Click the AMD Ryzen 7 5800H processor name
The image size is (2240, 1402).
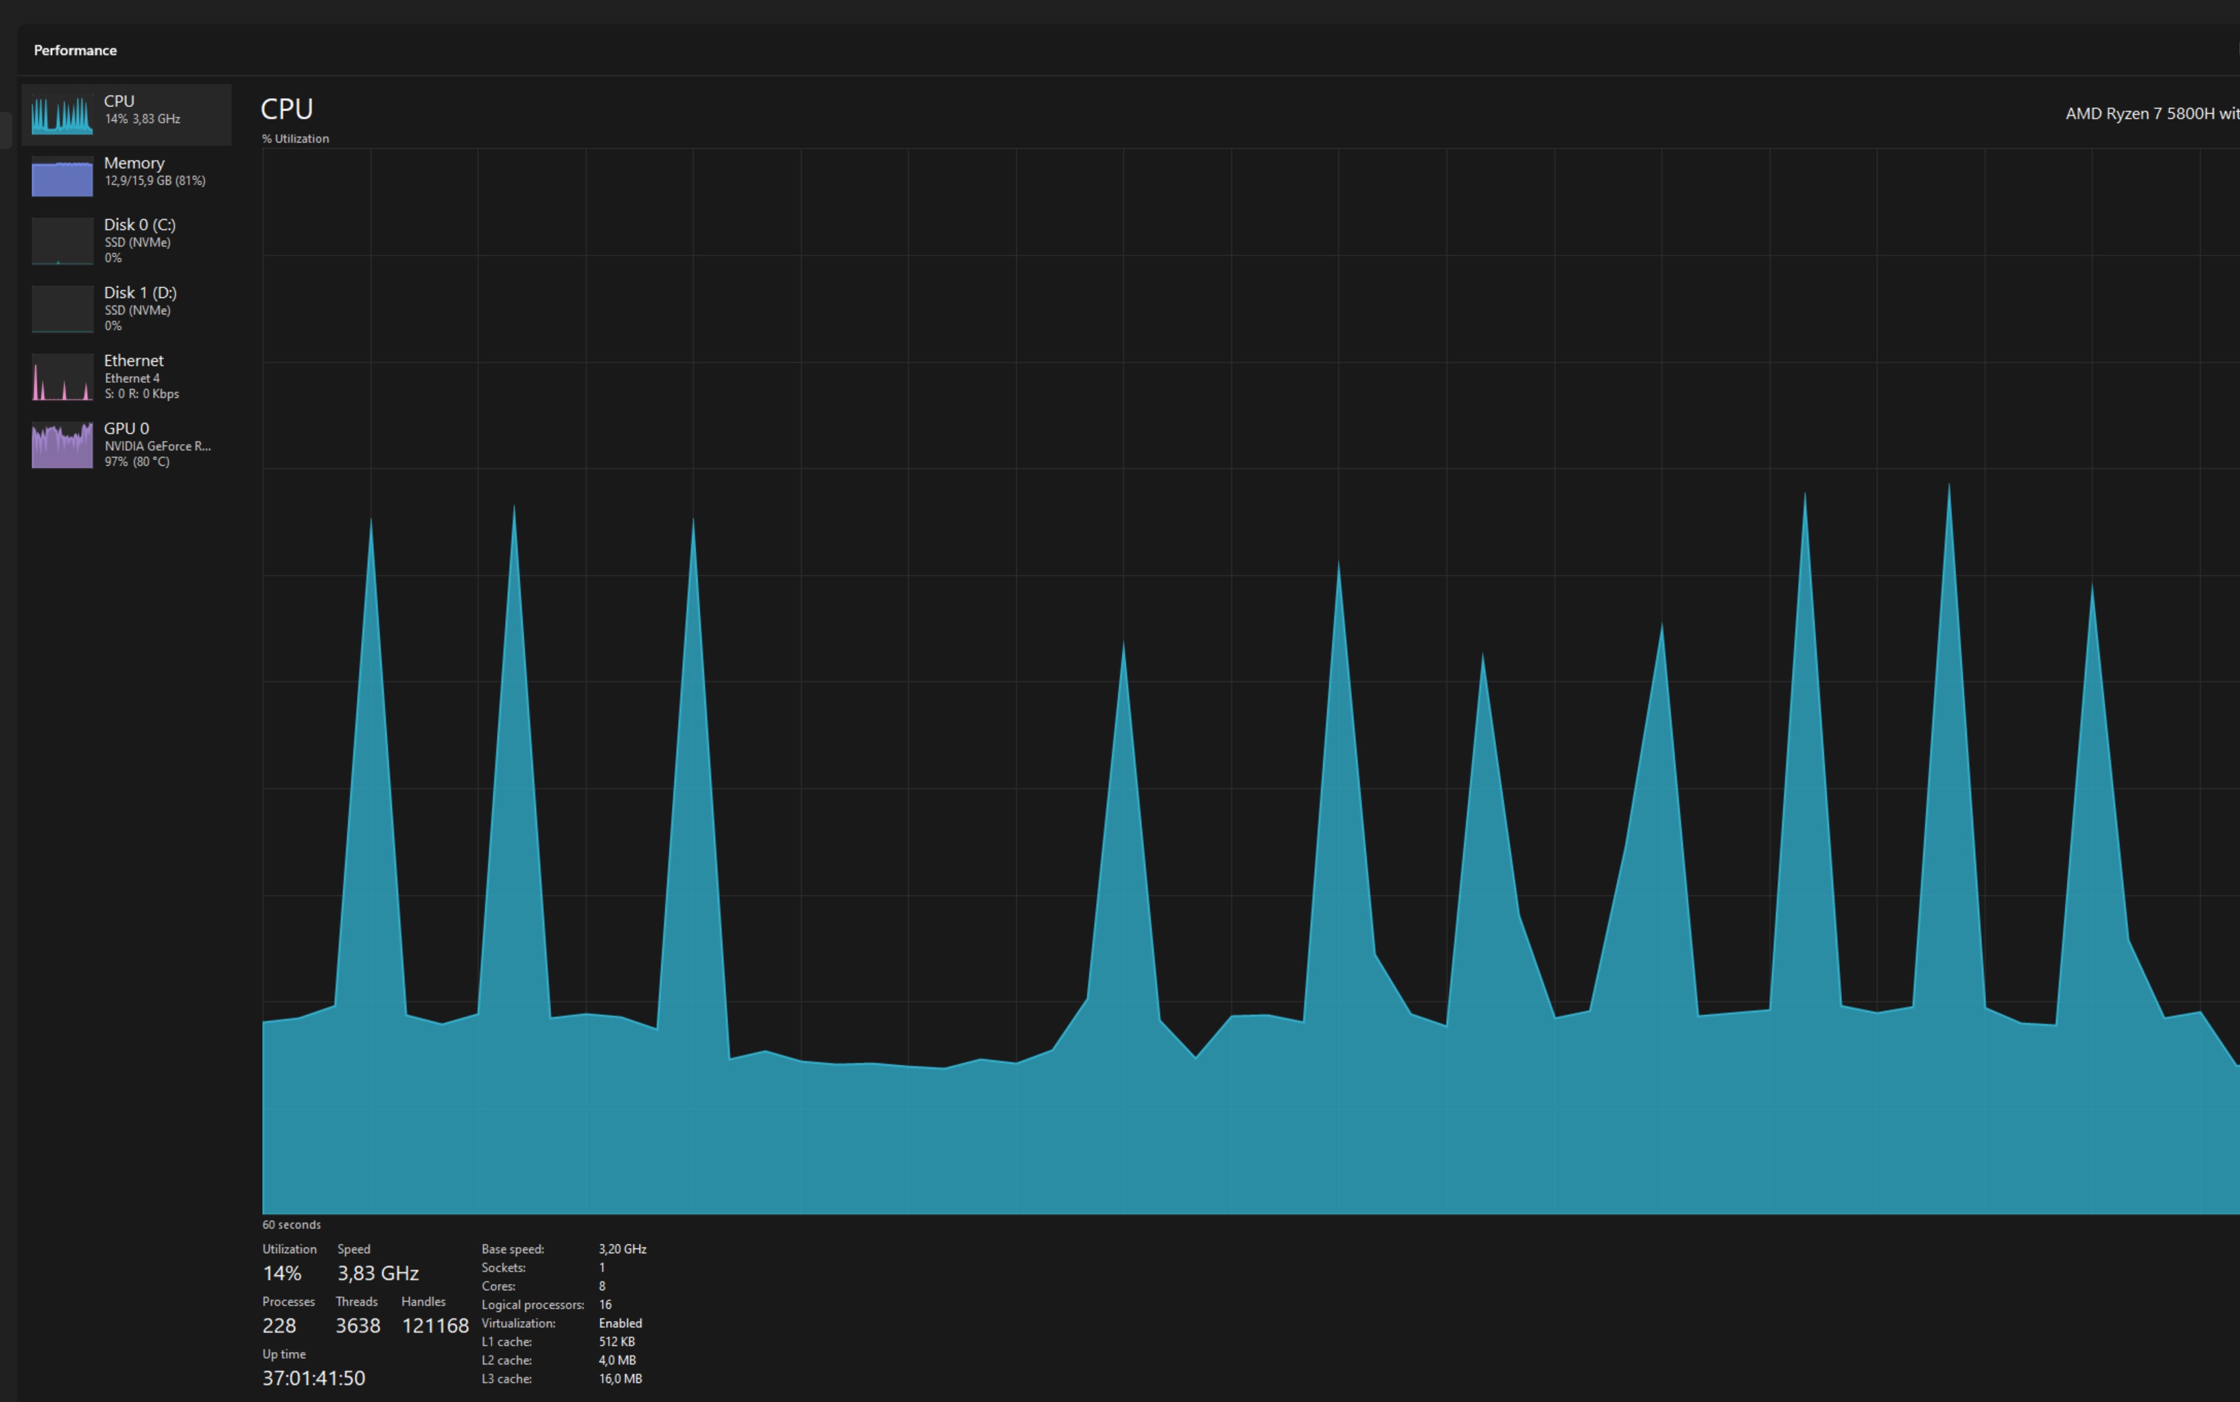2151,113
